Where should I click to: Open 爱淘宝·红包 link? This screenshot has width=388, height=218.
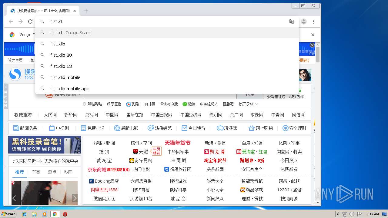tap(252, 152)
